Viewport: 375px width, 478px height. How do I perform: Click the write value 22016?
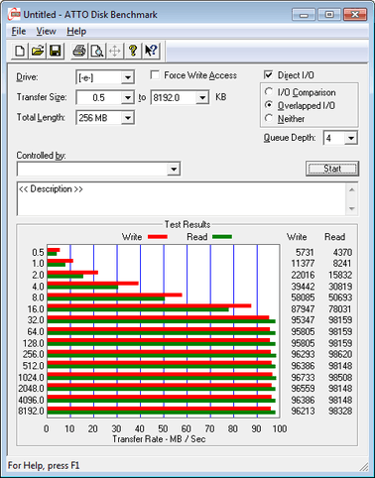pyautogui.click(x=303, y=275)
